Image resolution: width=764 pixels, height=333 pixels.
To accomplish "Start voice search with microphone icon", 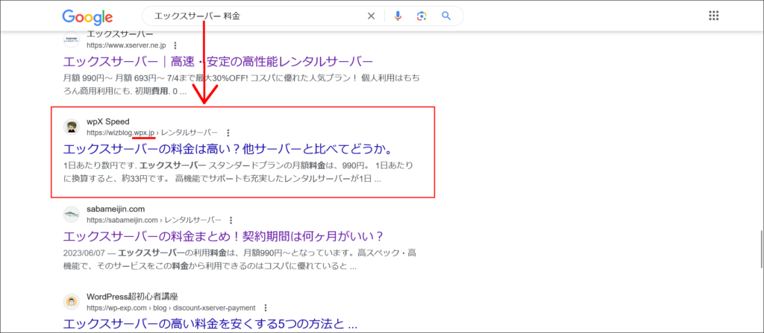I will click(398, 16).
